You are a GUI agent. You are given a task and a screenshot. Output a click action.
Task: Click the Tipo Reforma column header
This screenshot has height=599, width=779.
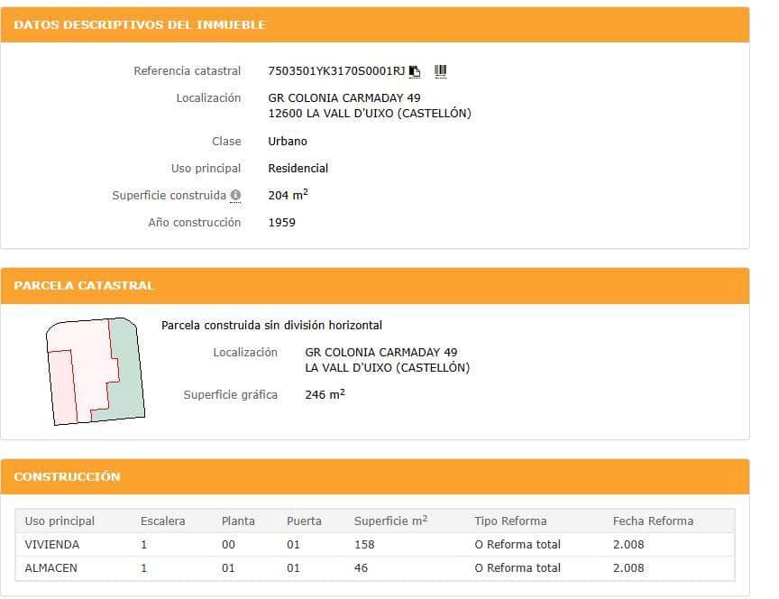(510, 521)
